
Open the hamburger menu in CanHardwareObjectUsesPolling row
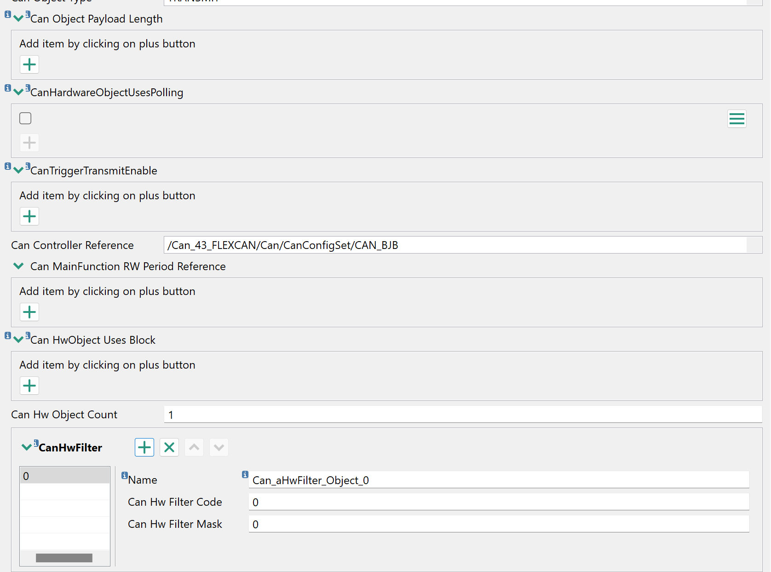tap(736, 119)
